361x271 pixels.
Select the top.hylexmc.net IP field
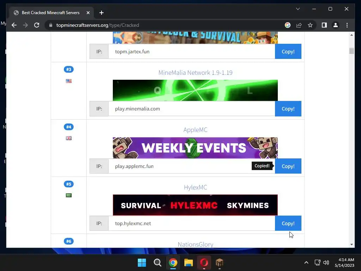(x=191, y=223)
